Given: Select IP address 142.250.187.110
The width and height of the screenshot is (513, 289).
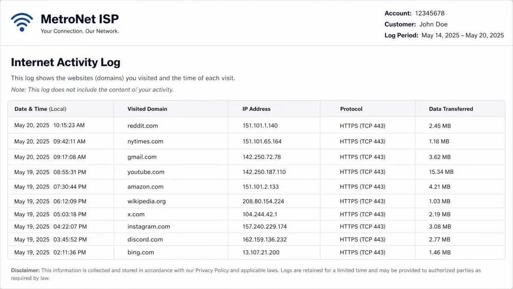Looking at the screenshot, I should pos(264,172).
